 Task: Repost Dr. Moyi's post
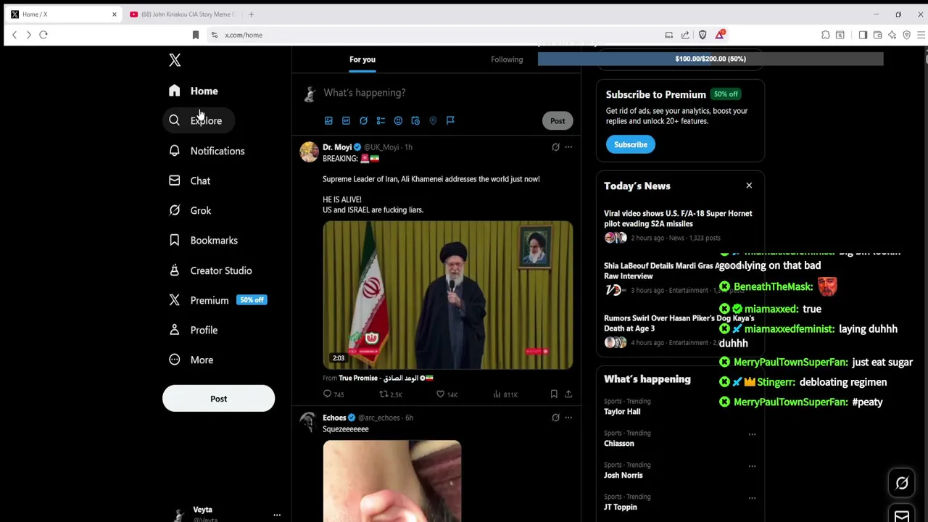click(x=391, y=394)
